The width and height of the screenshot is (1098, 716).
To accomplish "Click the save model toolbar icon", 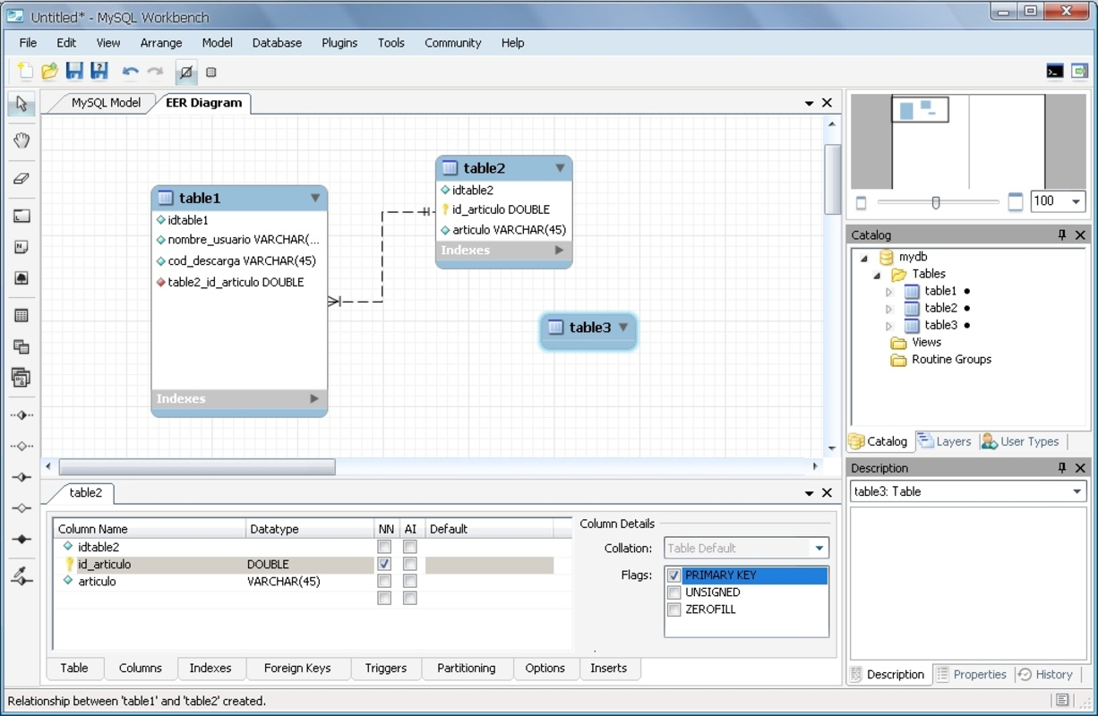I will pyautogui.click(x=74, y=72).
